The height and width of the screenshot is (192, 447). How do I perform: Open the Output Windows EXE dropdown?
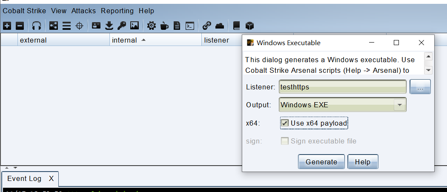(342, 105)
